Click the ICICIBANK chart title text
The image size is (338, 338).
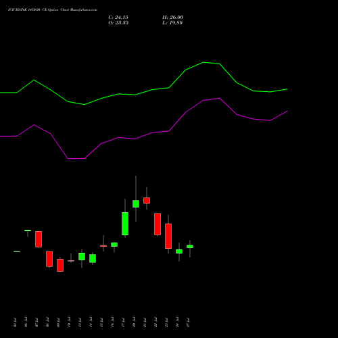point(53,10)
